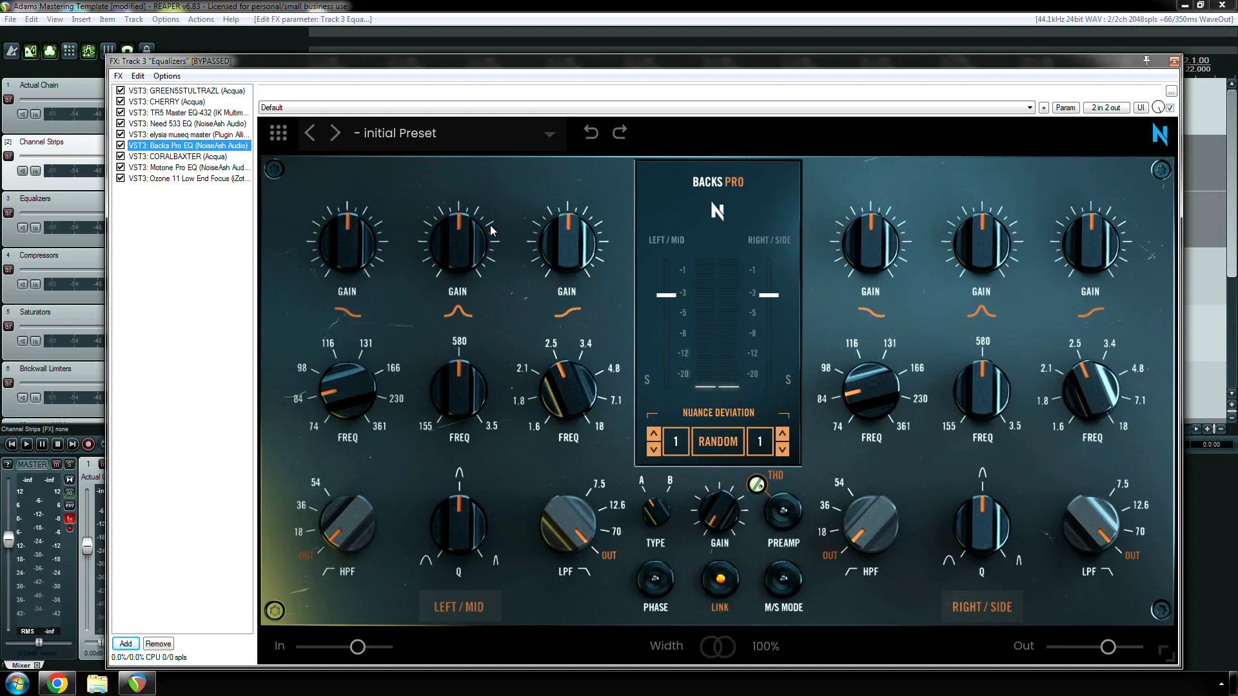The height and width of the screenshot is (696, 1238).
Task: Open File Explorer from the taskbar
Action: coord(97,683)
